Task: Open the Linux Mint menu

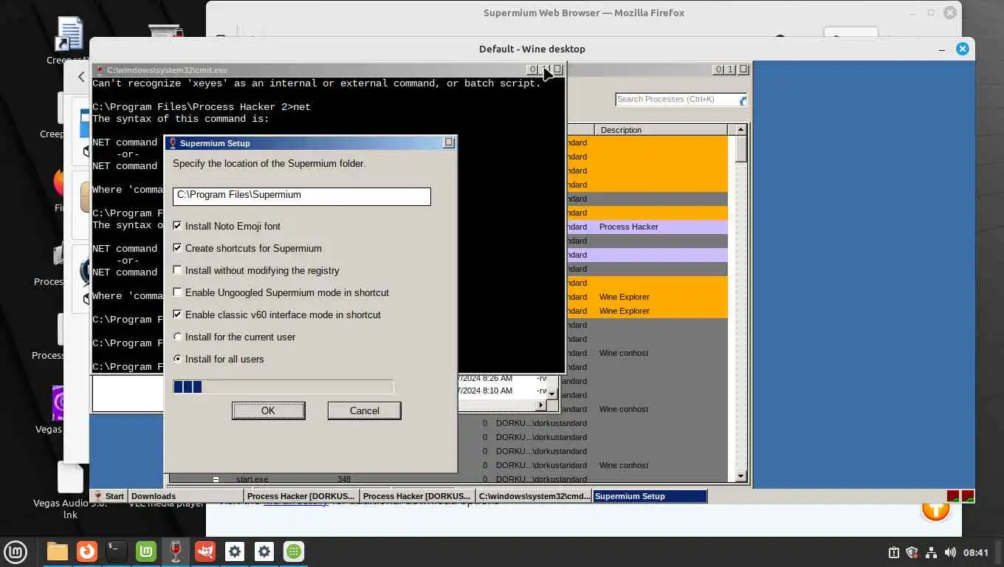Action: tap(16, 551)
